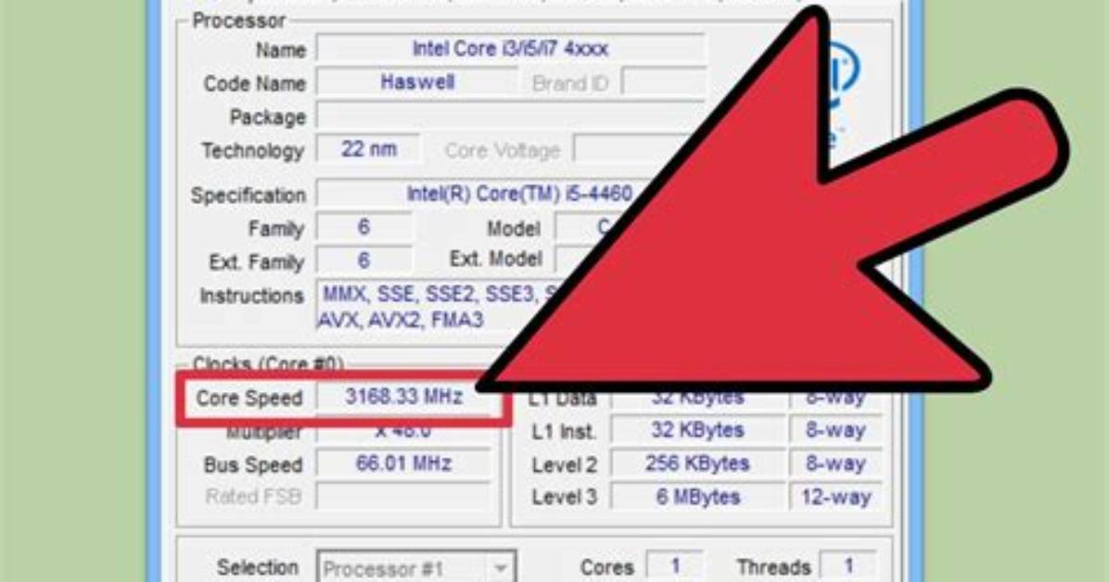Click the Level 3 6 MBytes value
Viewport: 1109px width, 582px height.
697,497
